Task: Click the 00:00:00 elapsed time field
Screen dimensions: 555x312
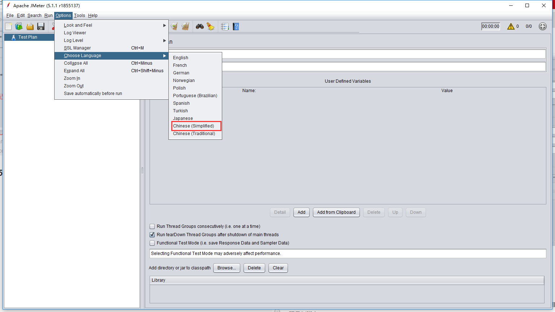Action: coord(491,26)
